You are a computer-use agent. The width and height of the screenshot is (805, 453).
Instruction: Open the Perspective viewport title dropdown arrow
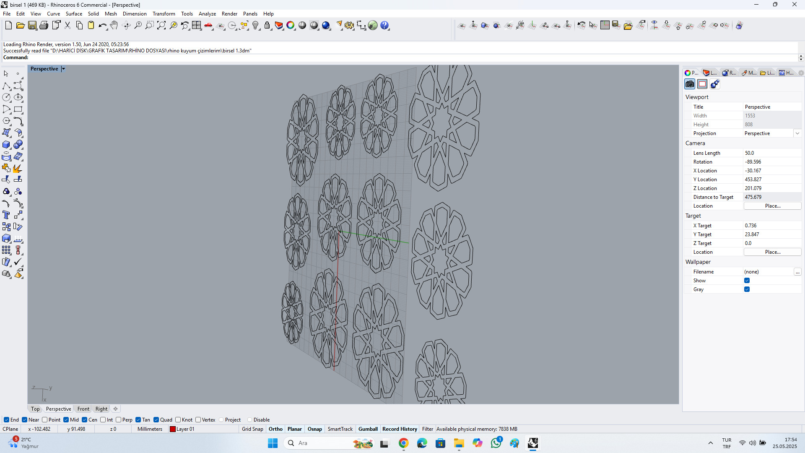[x=63, y=69]
